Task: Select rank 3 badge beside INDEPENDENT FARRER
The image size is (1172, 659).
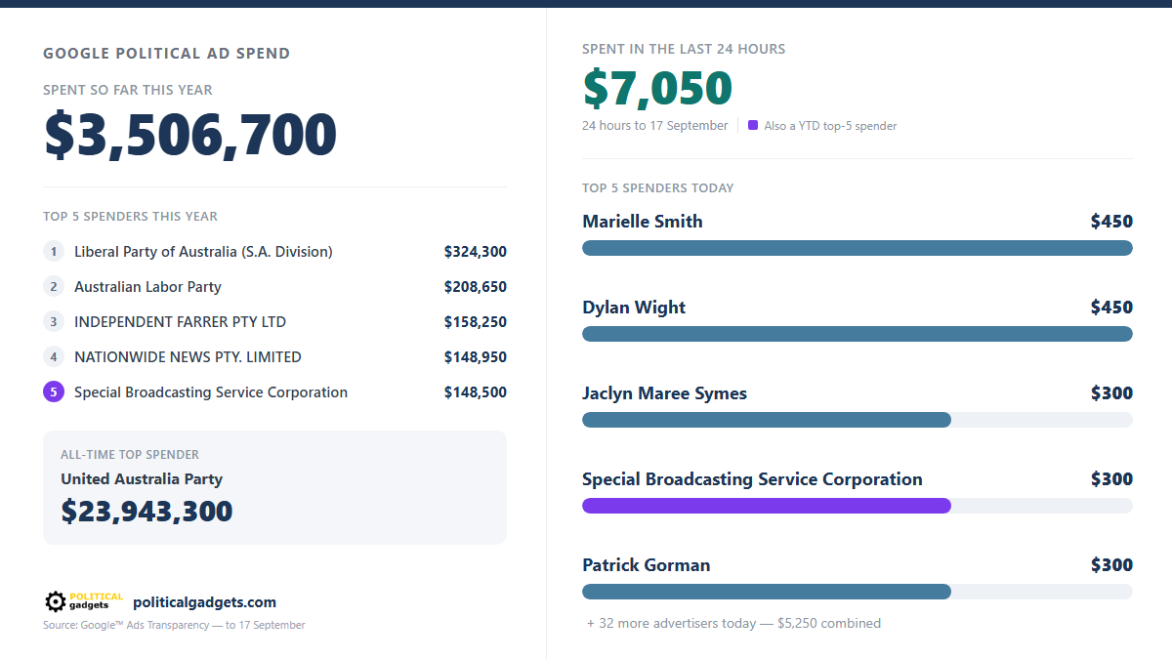Action: [54, 322]
